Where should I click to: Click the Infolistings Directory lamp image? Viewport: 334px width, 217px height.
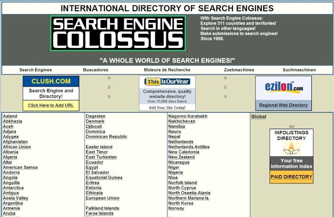click(291, 149)
